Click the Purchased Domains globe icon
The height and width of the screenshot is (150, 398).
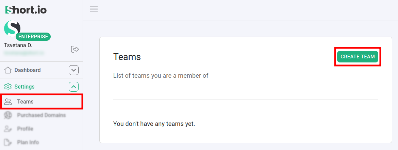click(8, 115)
